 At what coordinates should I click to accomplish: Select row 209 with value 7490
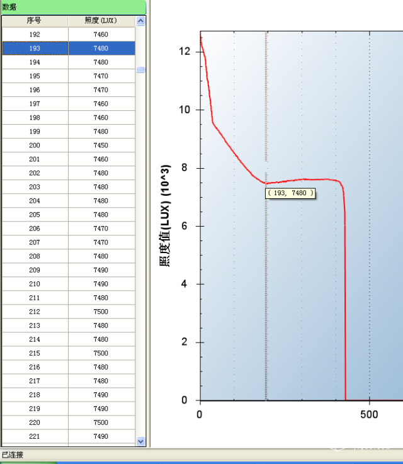35,270
